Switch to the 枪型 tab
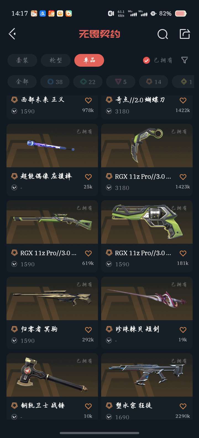 (56, 60)
